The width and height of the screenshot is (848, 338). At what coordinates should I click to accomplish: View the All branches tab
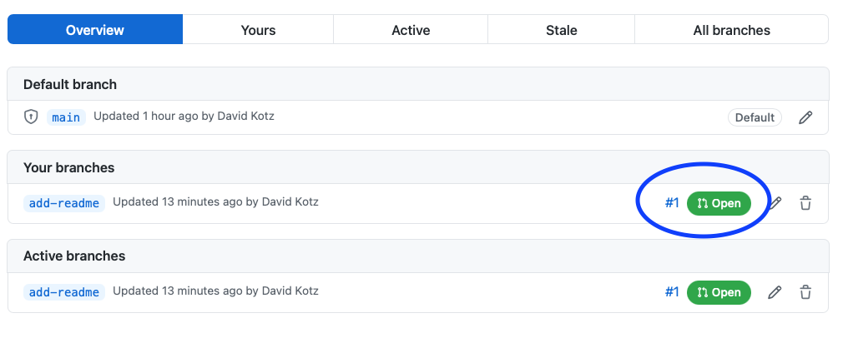(x=731, y=30)
